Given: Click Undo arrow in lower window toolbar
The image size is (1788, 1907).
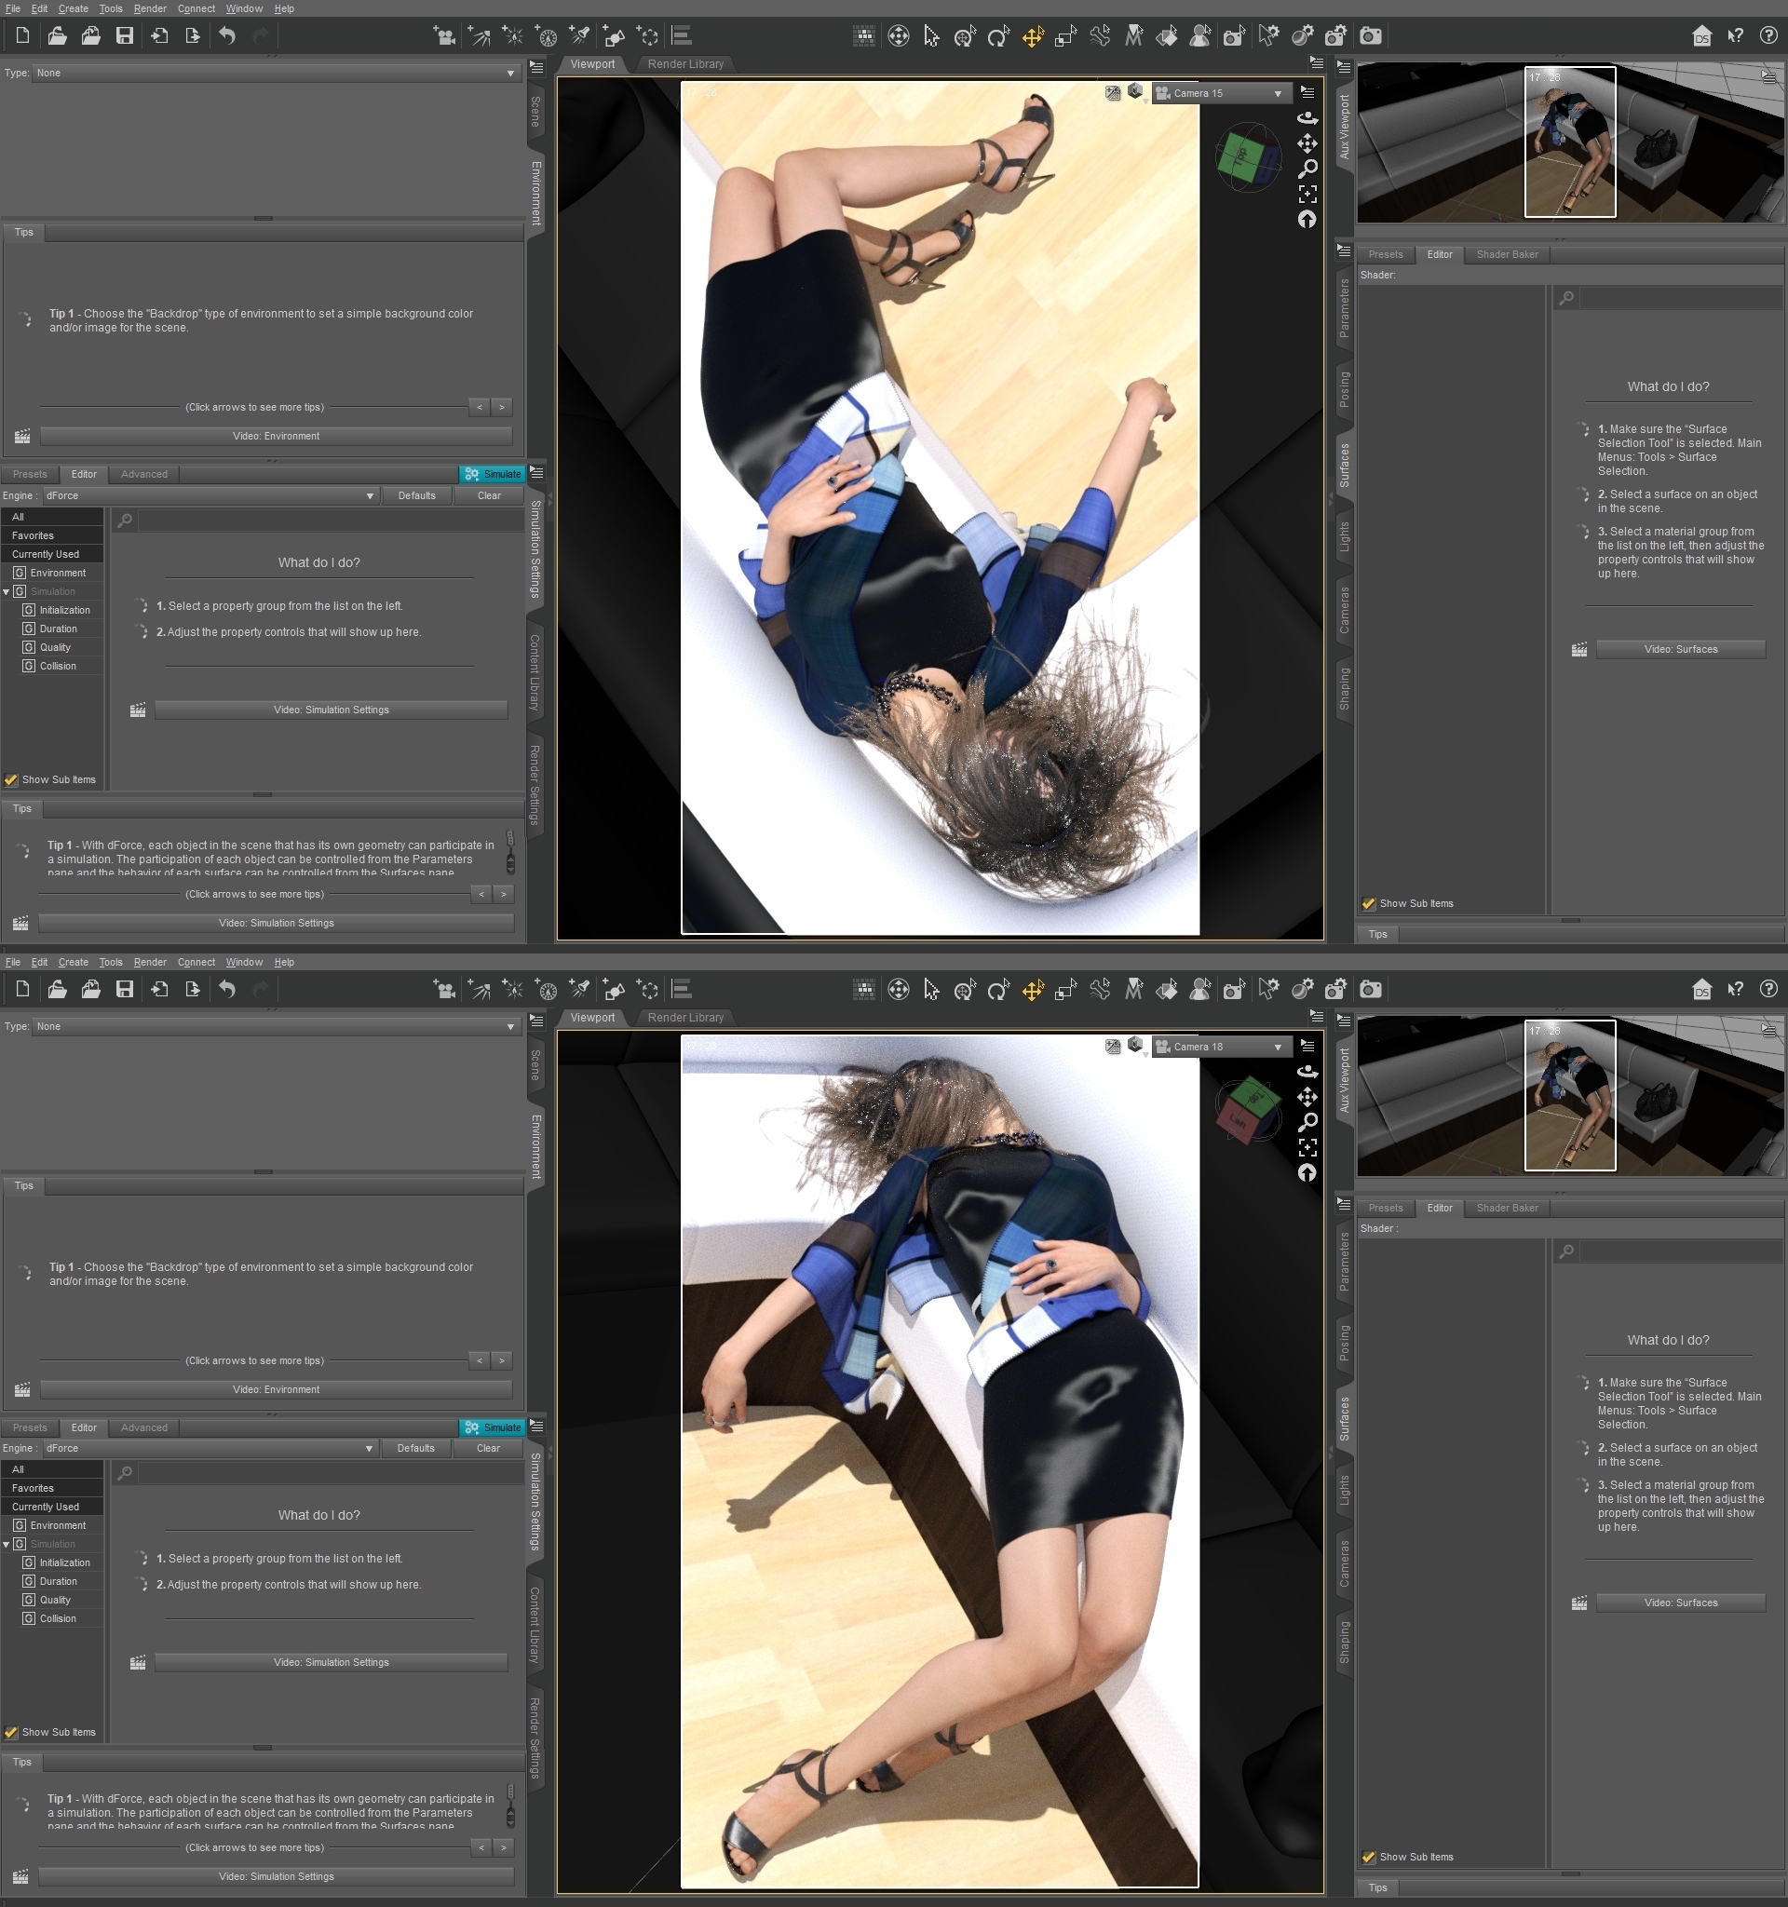Looking at the screenshot, I should [227, 989].
